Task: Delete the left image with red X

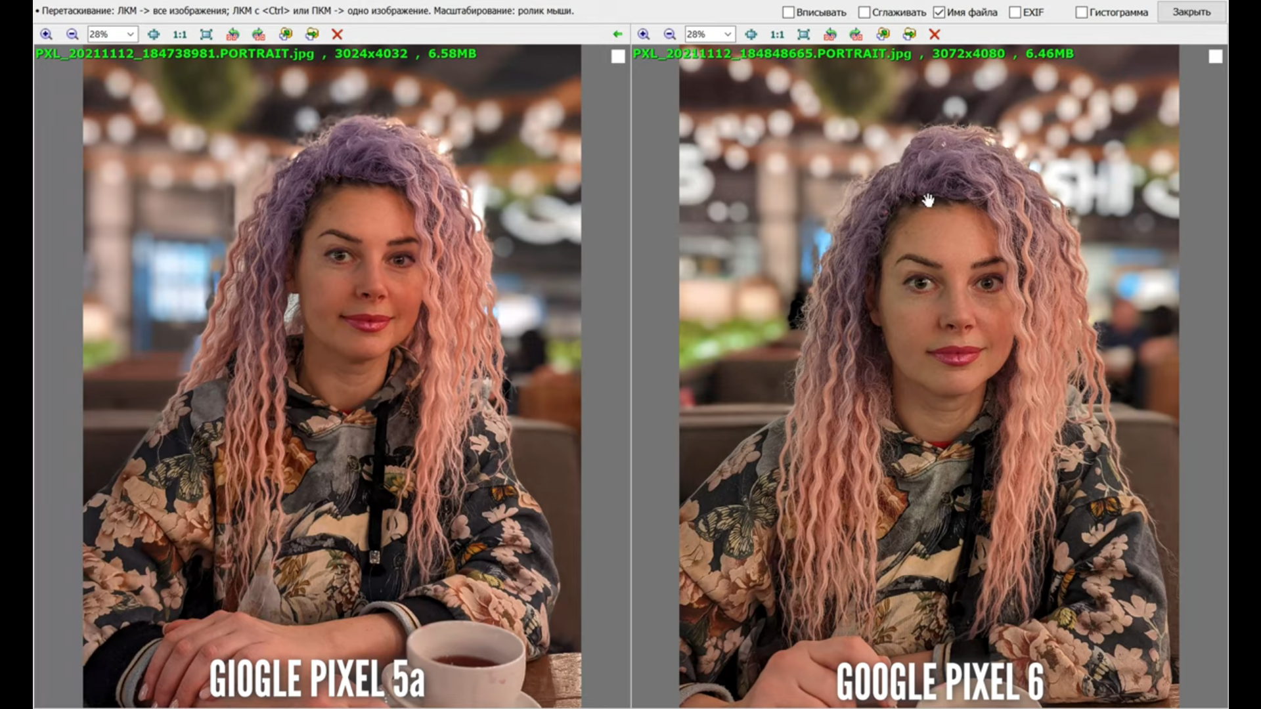Action: [x=337, y=34]
